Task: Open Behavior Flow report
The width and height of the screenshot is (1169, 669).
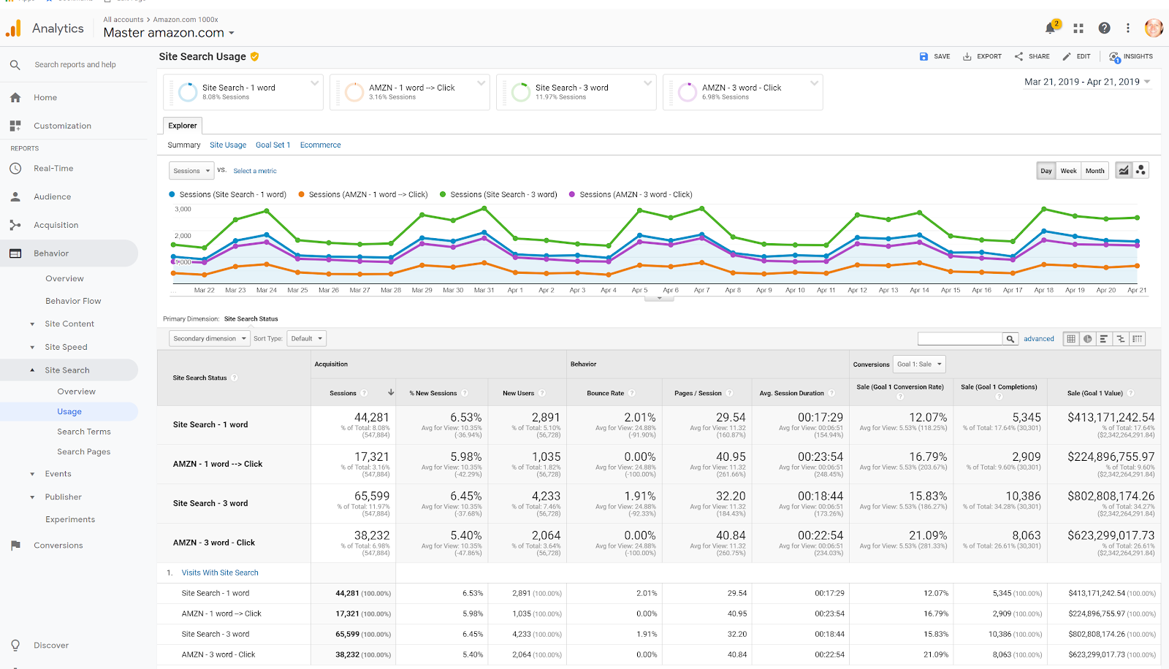Action: pos(73,302)
